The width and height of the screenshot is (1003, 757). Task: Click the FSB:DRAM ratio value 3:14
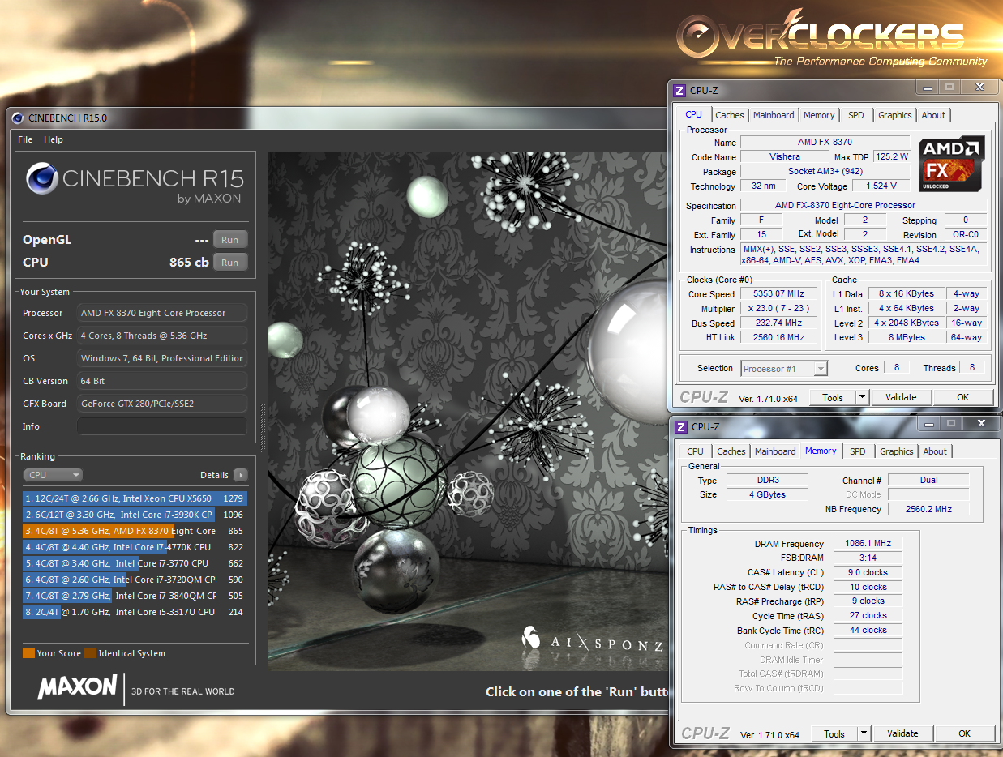pos(868,558)
